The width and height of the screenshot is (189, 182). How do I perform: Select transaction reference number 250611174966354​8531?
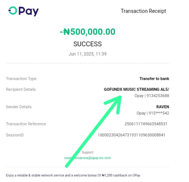pyautogui.click(x=146, y=124)
